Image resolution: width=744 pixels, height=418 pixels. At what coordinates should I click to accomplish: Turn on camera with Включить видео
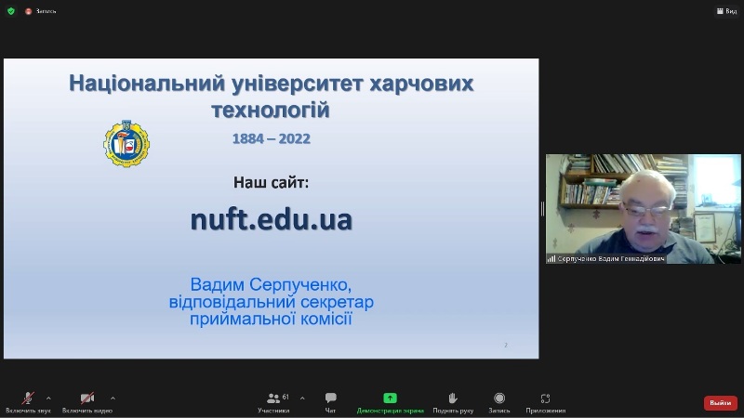[86, 402]
